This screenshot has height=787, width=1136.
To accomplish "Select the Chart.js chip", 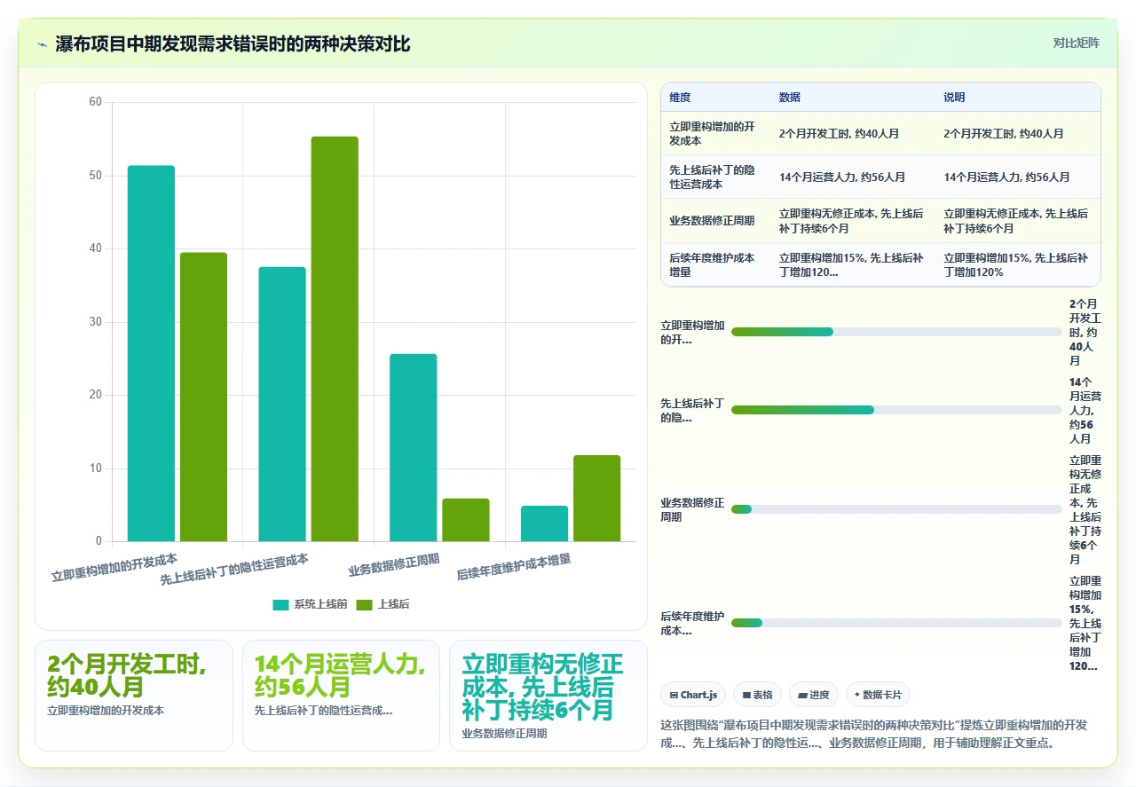I will [693, 695].
